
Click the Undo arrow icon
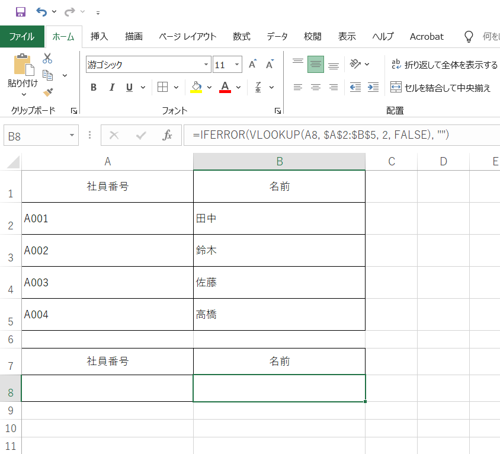[x=41, y=12]
